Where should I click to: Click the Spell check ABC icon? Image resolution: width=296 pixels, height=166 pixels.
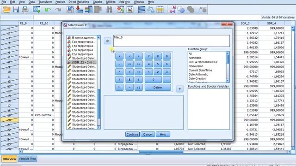point(203,9)
